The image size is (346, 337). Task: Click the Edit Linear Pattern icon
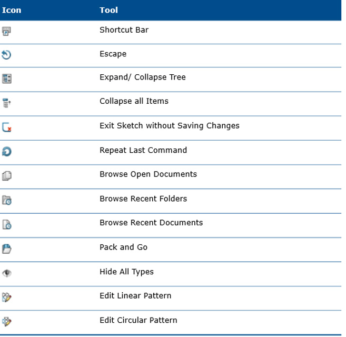(7, 298)
